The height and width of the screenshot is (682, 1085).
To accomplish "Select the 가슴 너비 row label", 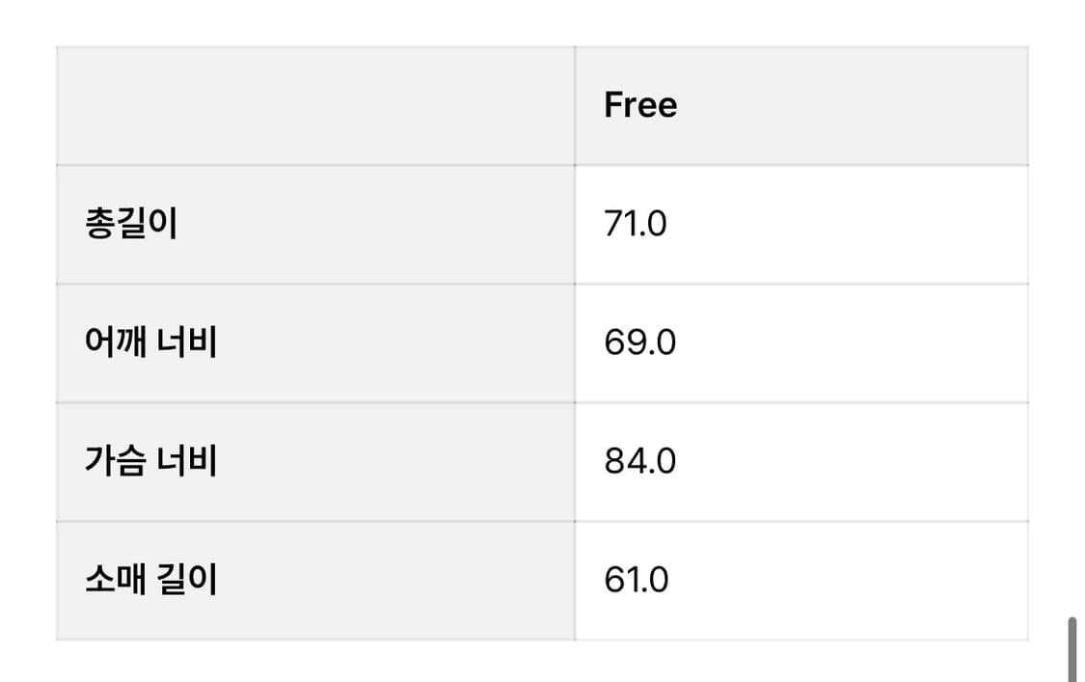I will click(x=150, y=461).
